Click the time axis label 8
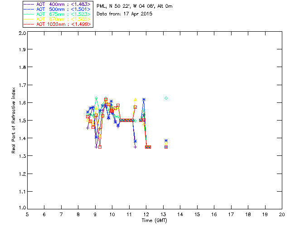 point(78,214)
